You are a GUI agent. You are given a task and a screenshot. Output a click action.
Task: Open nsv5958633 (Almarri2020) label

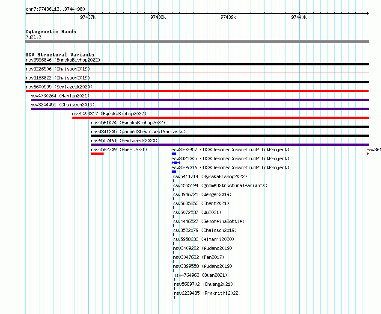(x=203, y=239)
